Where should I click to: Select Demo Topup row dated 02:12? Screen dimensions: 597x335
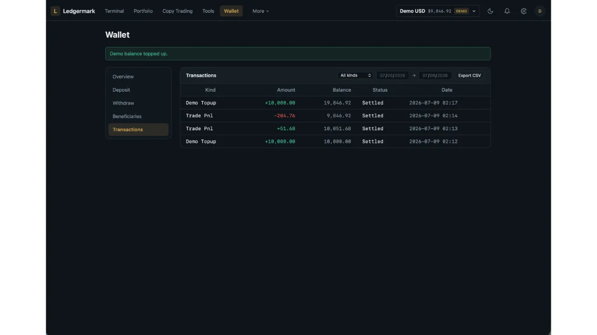click(x=335, y=141)
